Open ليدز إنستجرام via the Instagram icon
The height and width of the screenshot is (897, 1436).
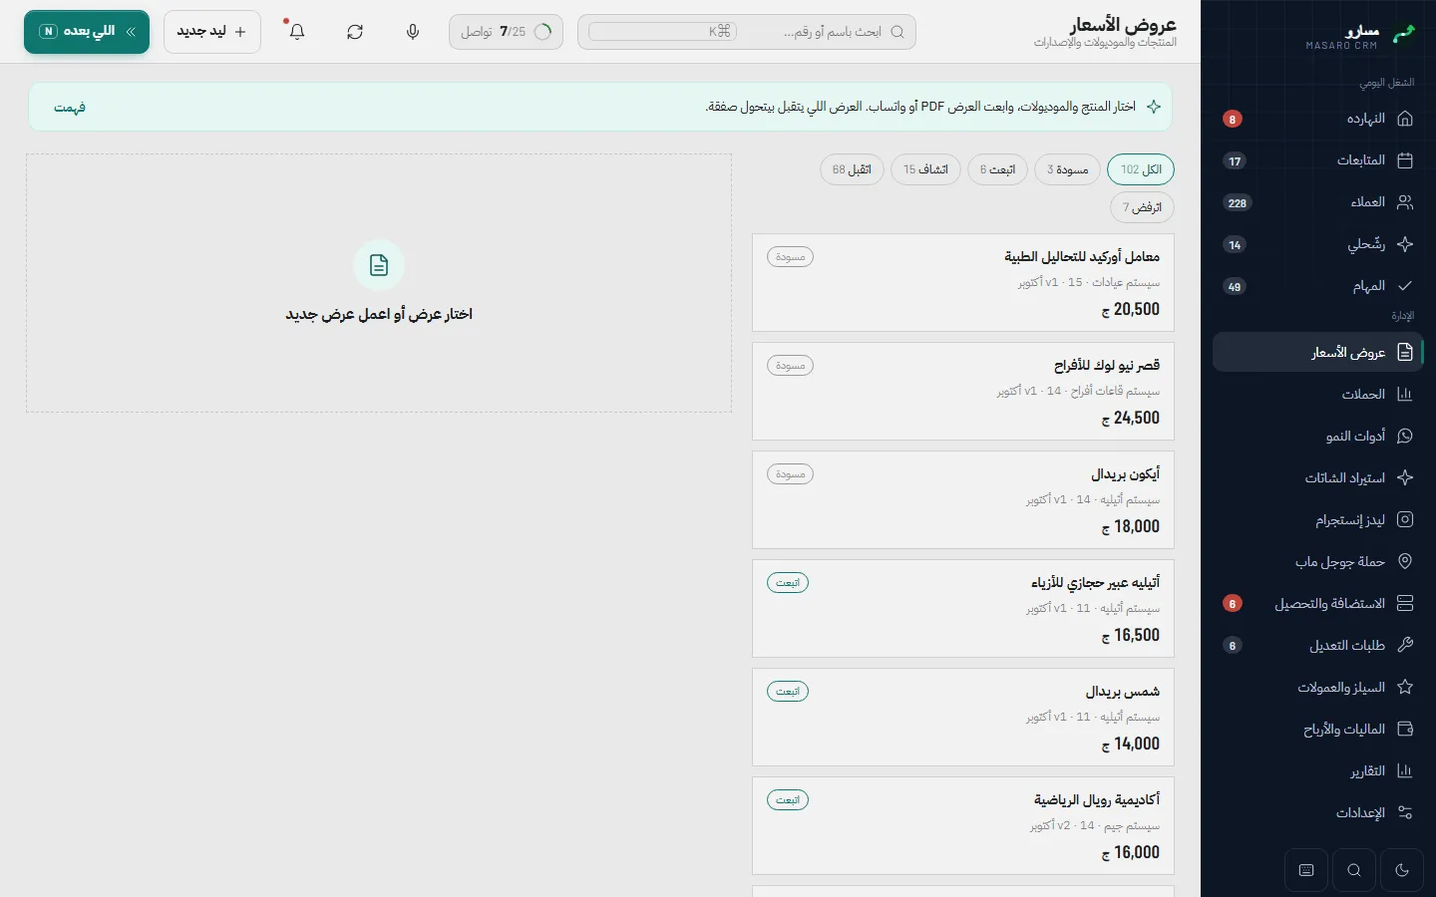pyautogui.click(x=1405, y=520)
